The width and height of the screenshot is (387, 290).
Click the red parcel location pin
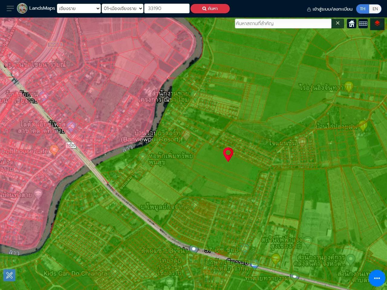(228, 154)
